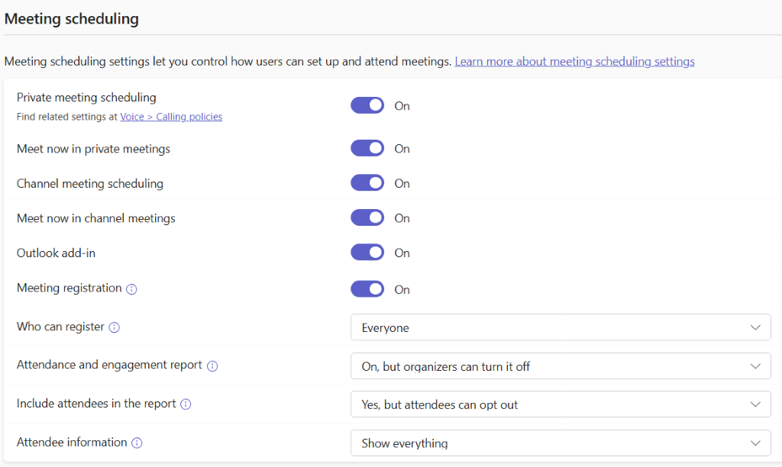
Task: Disable Meet now in private meetings
Action: (367, 148)
